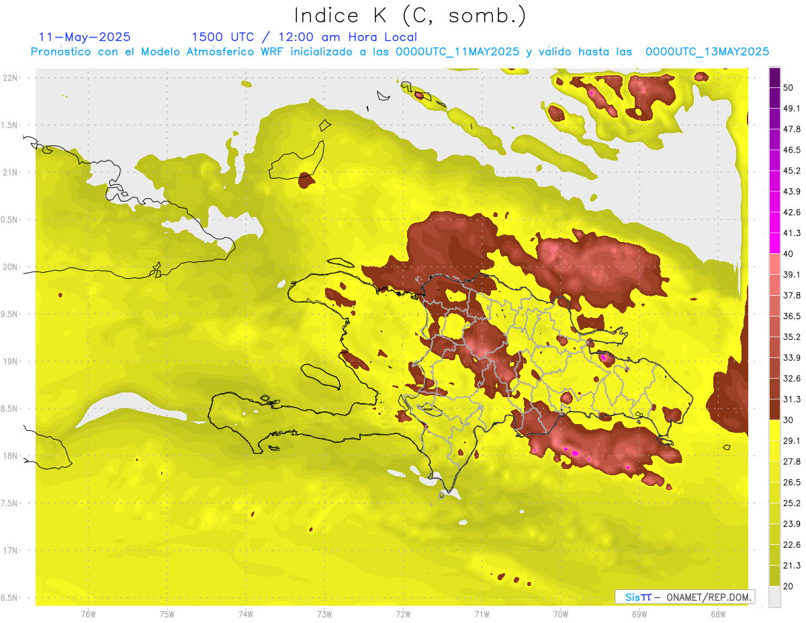The image size is (806, 623).
Task: Click the "31.3" color scale label
Action: click(x=792, y=399)
